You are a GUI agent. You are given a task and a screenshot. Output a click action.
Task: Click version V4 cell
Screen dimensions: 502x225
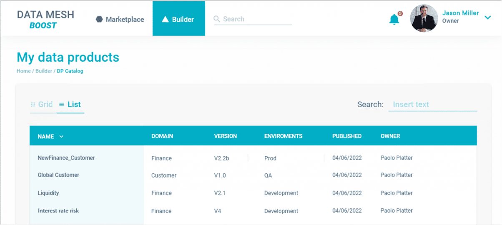(x=218, y=211)
